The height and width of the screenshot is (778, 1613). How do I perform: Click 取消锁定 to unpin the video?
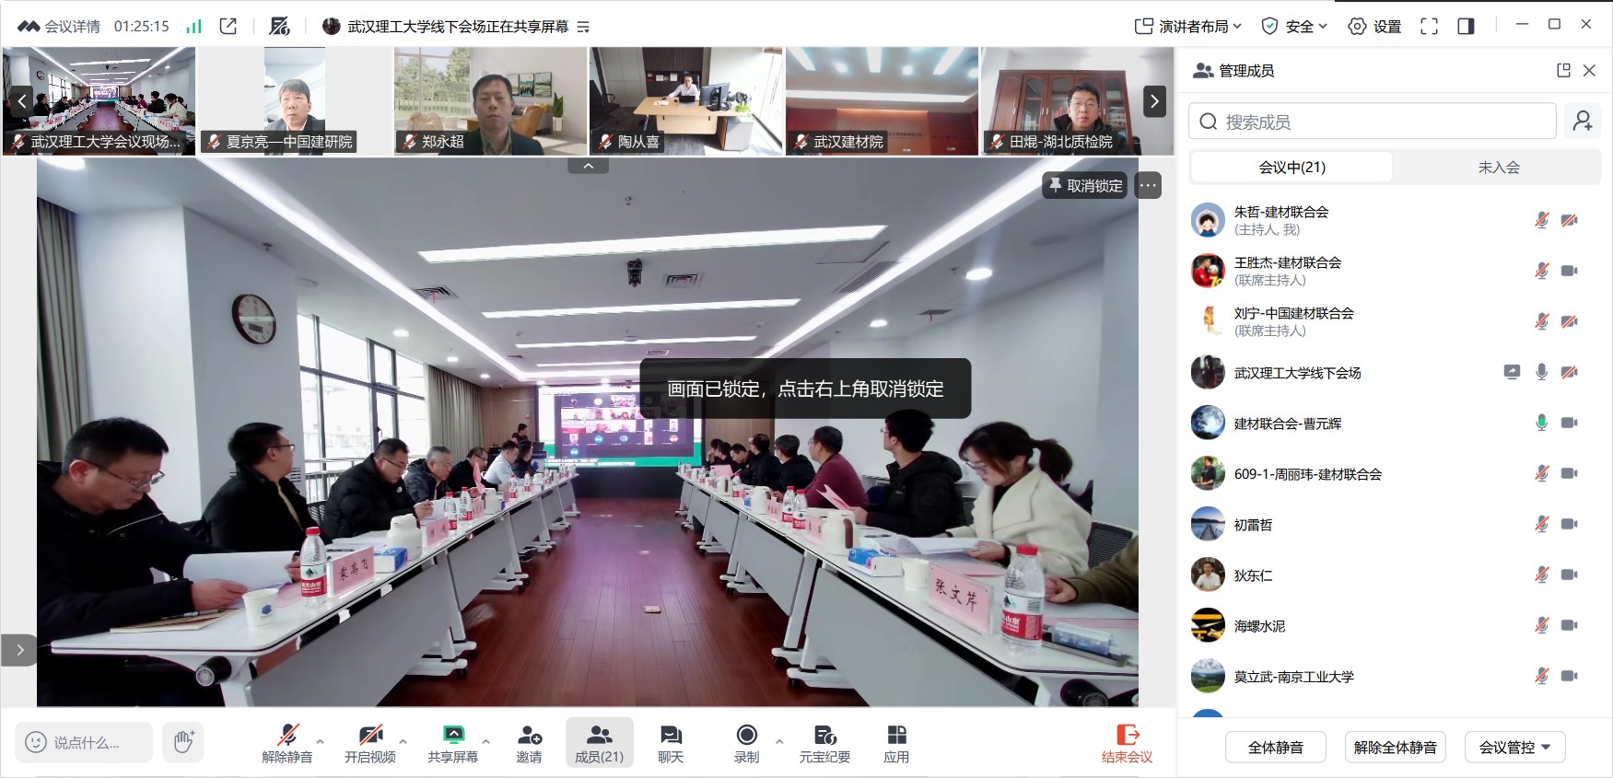(1085, 185)
